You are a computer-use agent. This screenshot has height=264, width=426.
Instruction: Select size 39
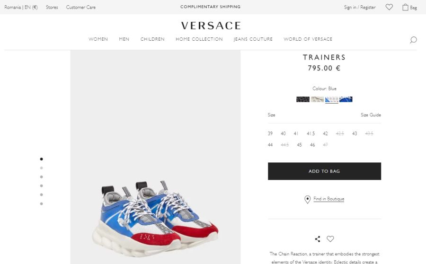click(x=270, y=133)
